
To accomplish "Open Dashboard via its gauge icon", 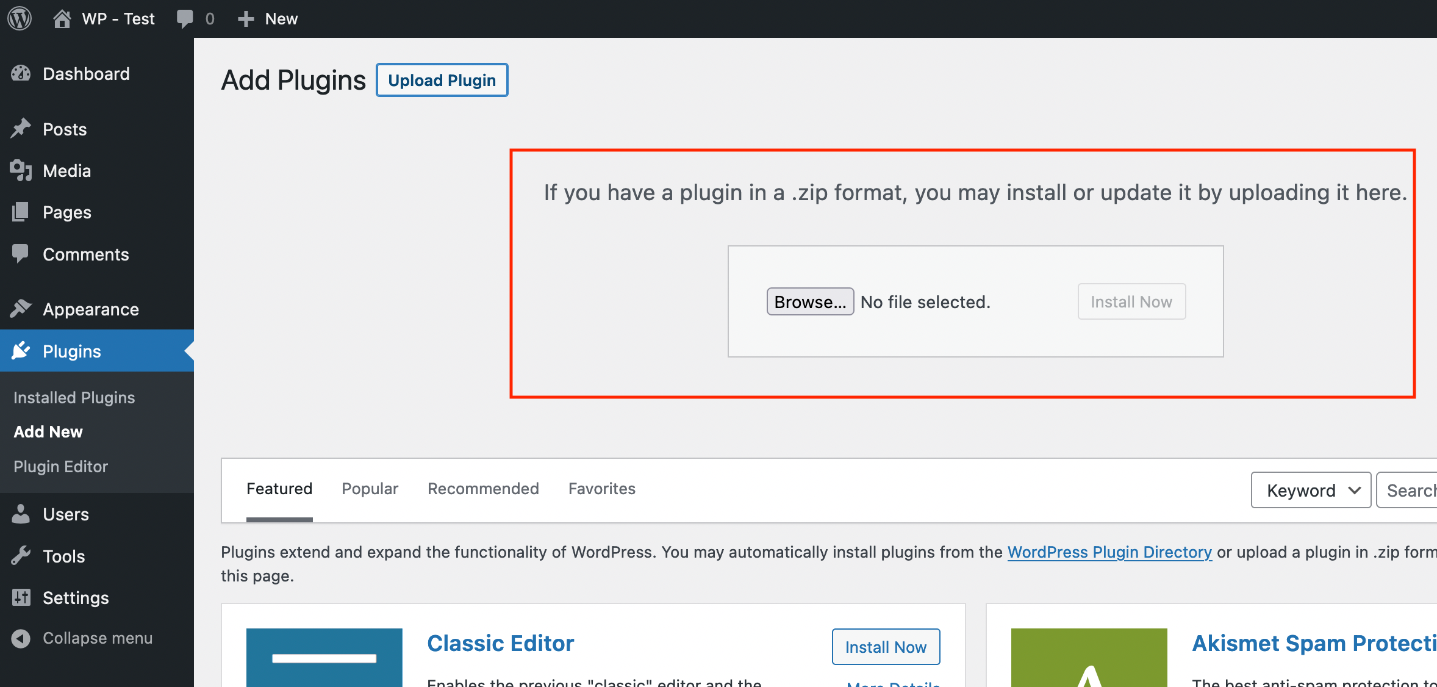I will pyautogui.click(x=21, y=74).
